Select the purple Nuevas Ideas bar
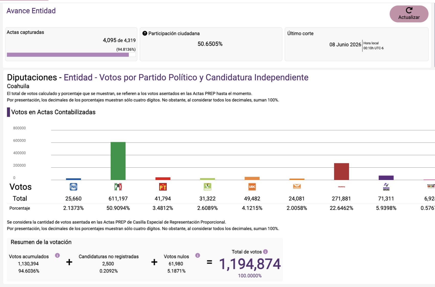The image size is (435, 287). tap(386, 178)
